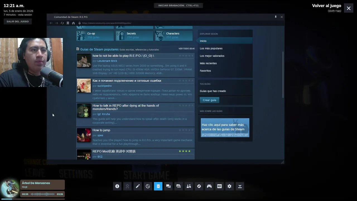The image size is (357, 201).
Task: Open the achievements rosette overlay icon
Action: click(x=127, y=186)
